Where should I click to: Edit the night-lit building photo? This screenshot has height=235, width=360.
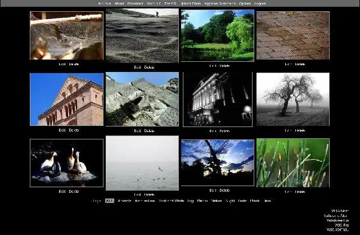pyautogui.click(x=213, y=131)
